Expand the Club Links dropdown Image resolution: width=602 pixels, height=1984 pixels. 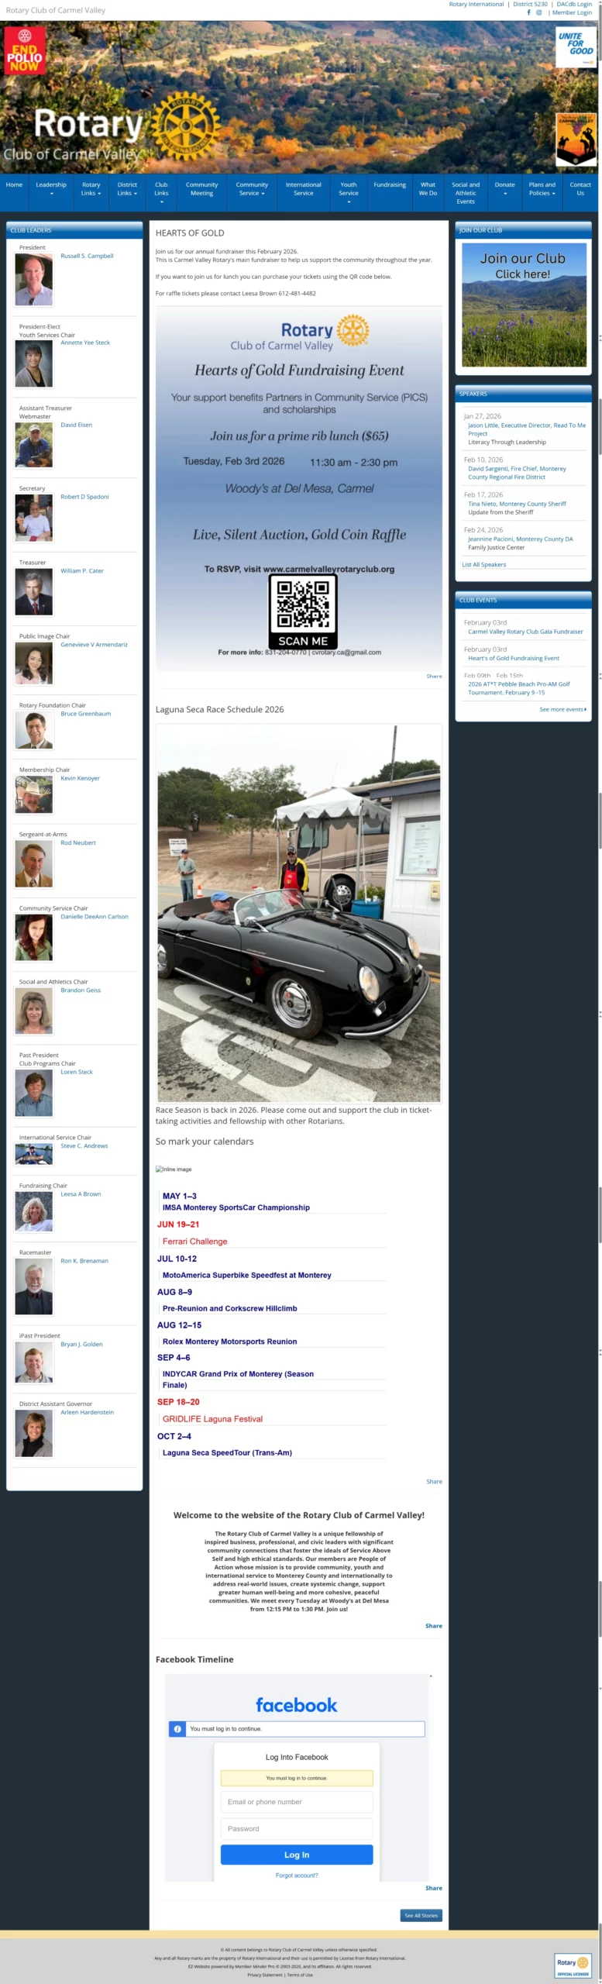tap(161, 193)
